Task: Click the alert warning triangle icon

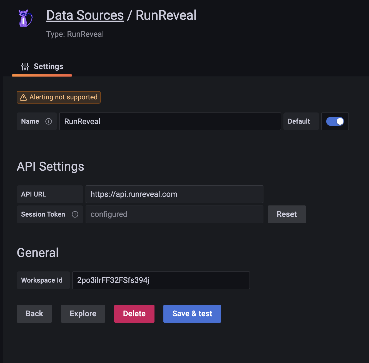Action: pos(23,97)
